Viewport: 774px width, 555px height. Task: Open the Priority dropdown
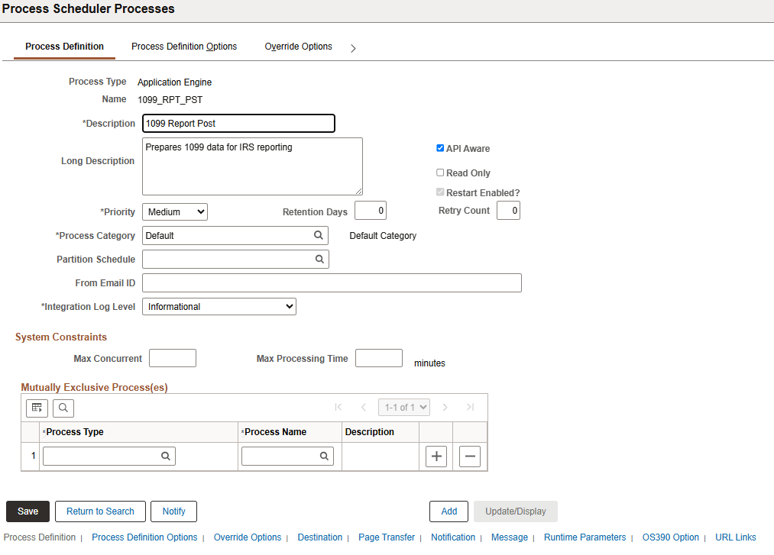click(174, 211)
